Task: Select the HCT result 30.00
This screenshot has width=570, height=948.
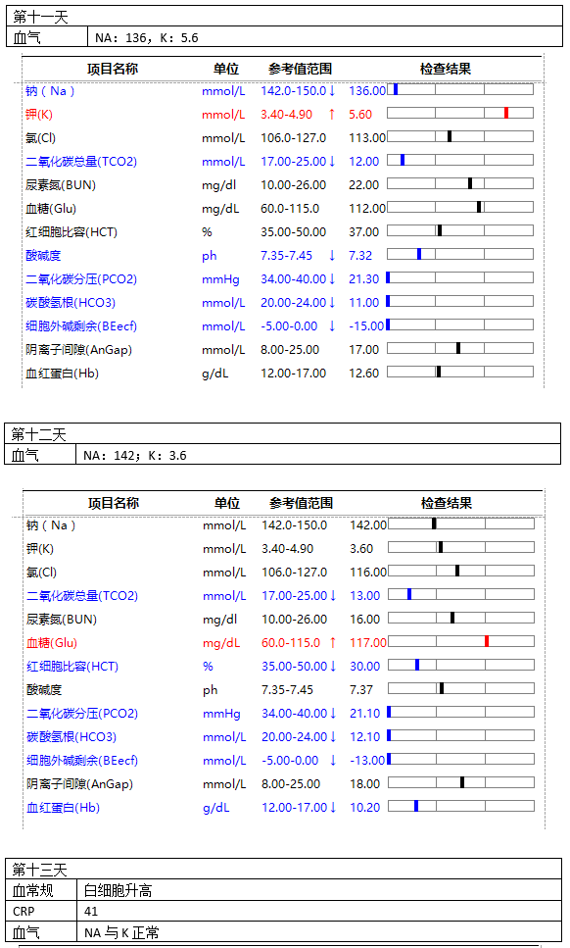Action: tap(365, 667)
